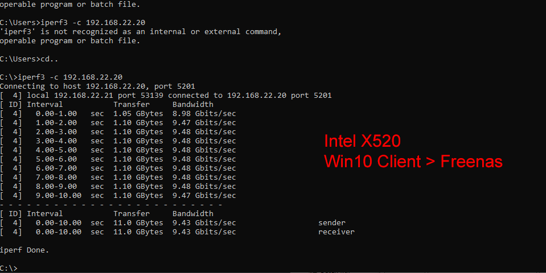Click the "sender" label in the summary
The height and width of the screenshot is (273, 546).
(332, 222)
